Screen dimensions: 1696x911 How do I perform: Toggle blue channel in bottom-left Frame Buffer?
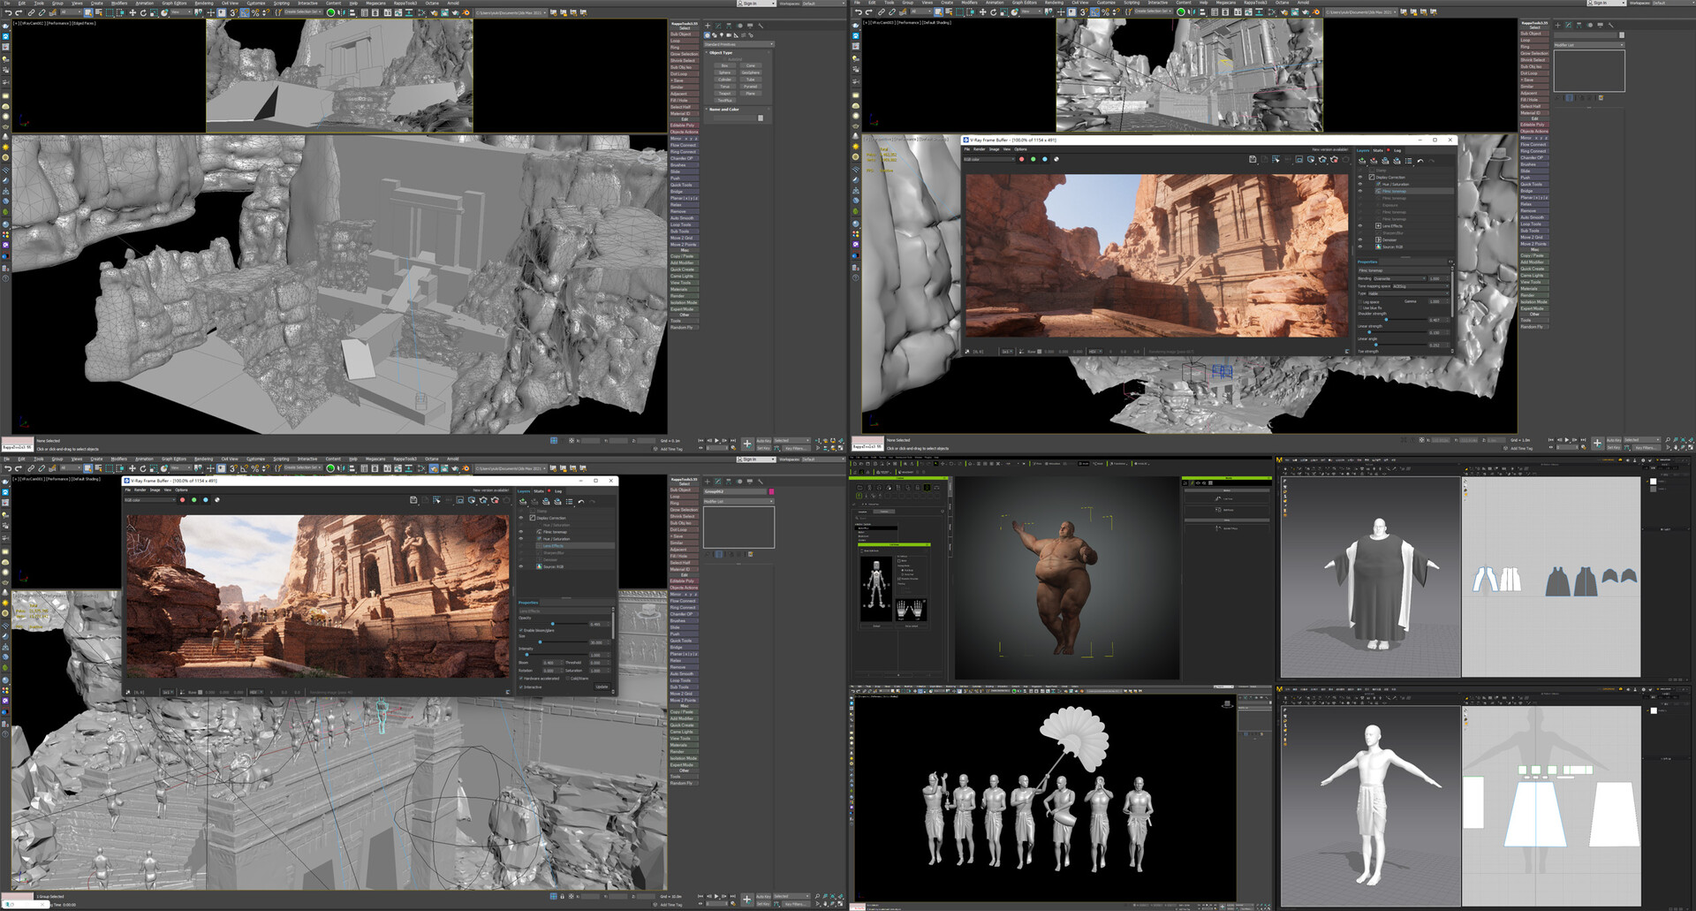coord(205,500)
